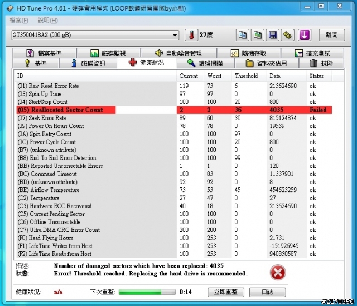Select the 健康狀況 tab
The height and width of the screenshot is (306, 357).
click(x=147, y=62)
